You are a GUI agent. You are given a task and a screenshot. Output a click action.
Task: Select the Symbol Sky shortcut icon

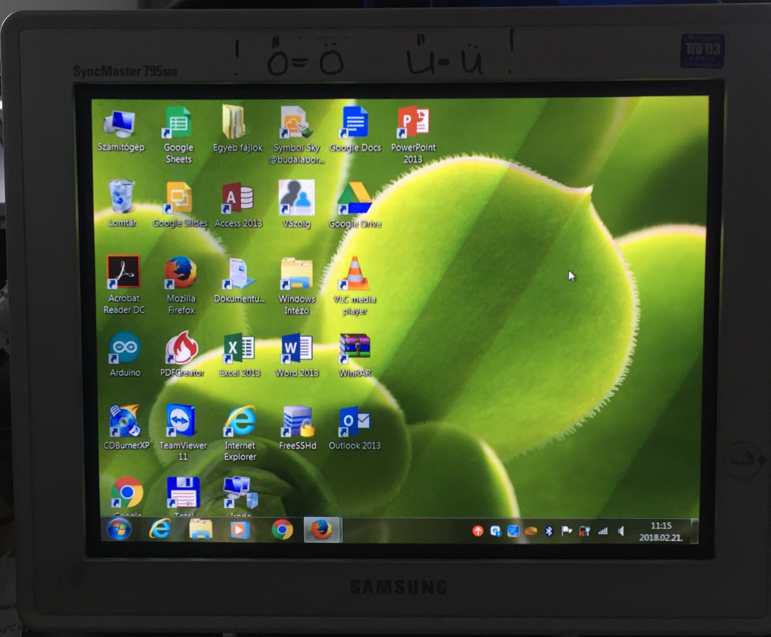pyautogui.click(x=296, y=135)
